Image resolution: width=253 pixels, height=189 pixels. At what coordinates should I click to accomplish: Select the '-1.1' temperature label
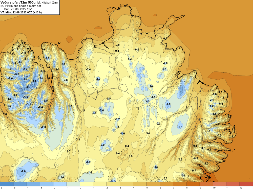26,59
